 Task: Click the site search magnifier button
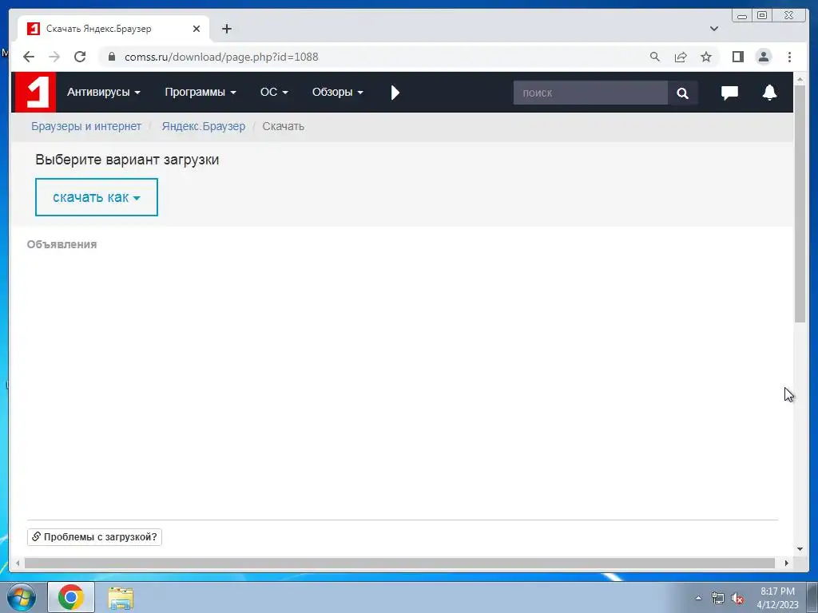pyautogui.click(x=682, y=93)
